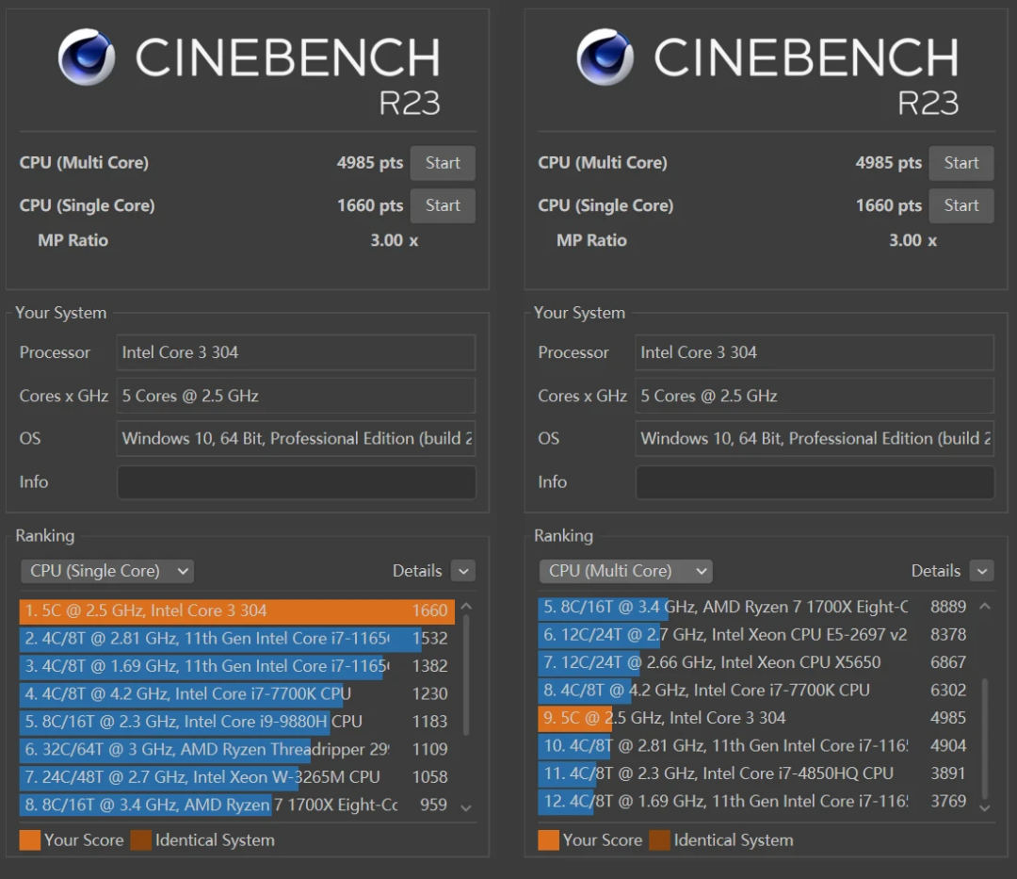Click Processor field in right window
The width and height of the screenshot is (1017, 879).
click(815, 352)
